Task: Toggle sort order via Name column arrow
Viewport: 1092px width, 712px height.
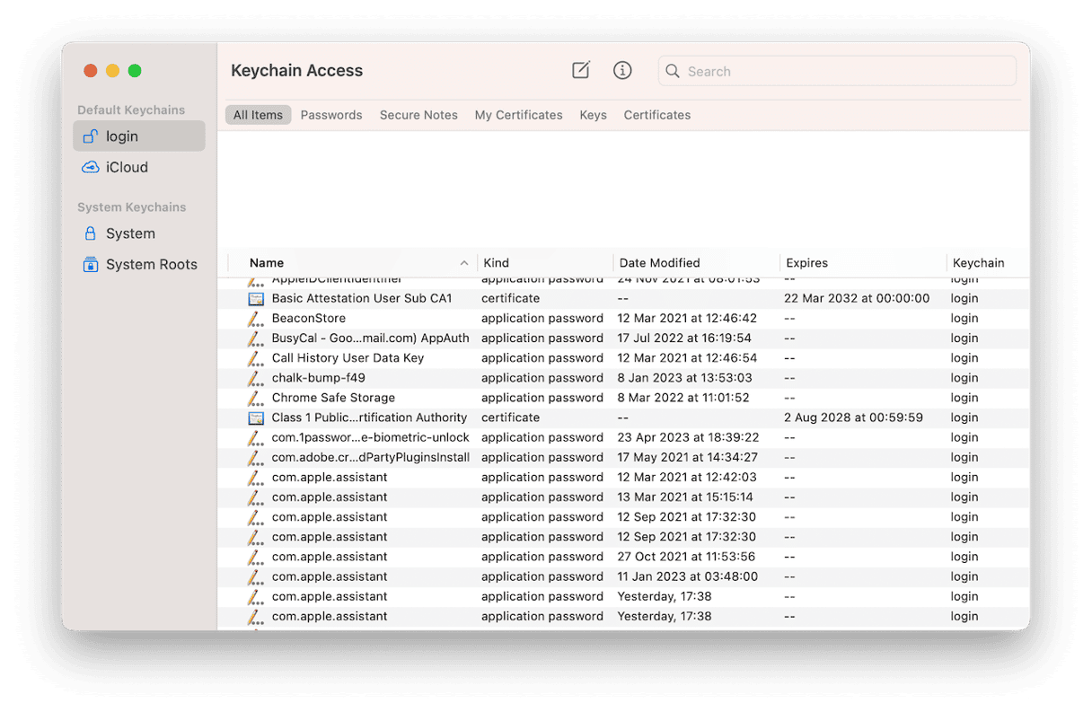Action: 464,263
